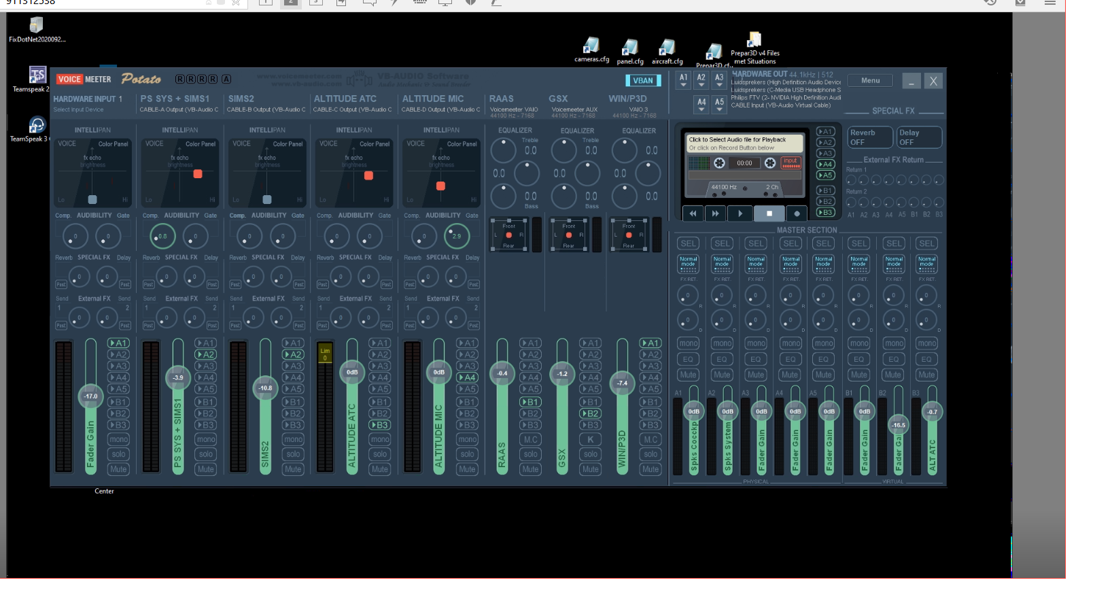
Task: Click the VBAN button
Action: point(643,80)
